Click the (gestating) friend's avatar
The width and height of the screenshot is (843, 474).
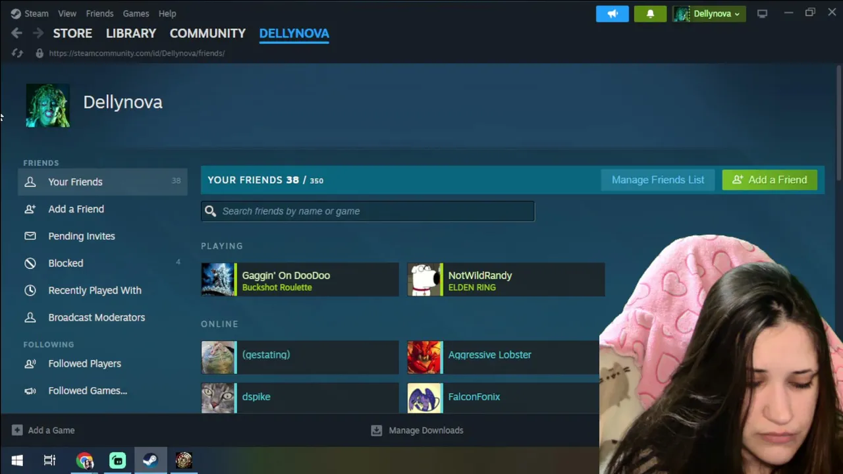pyautogui.click(x=218, y=357)
